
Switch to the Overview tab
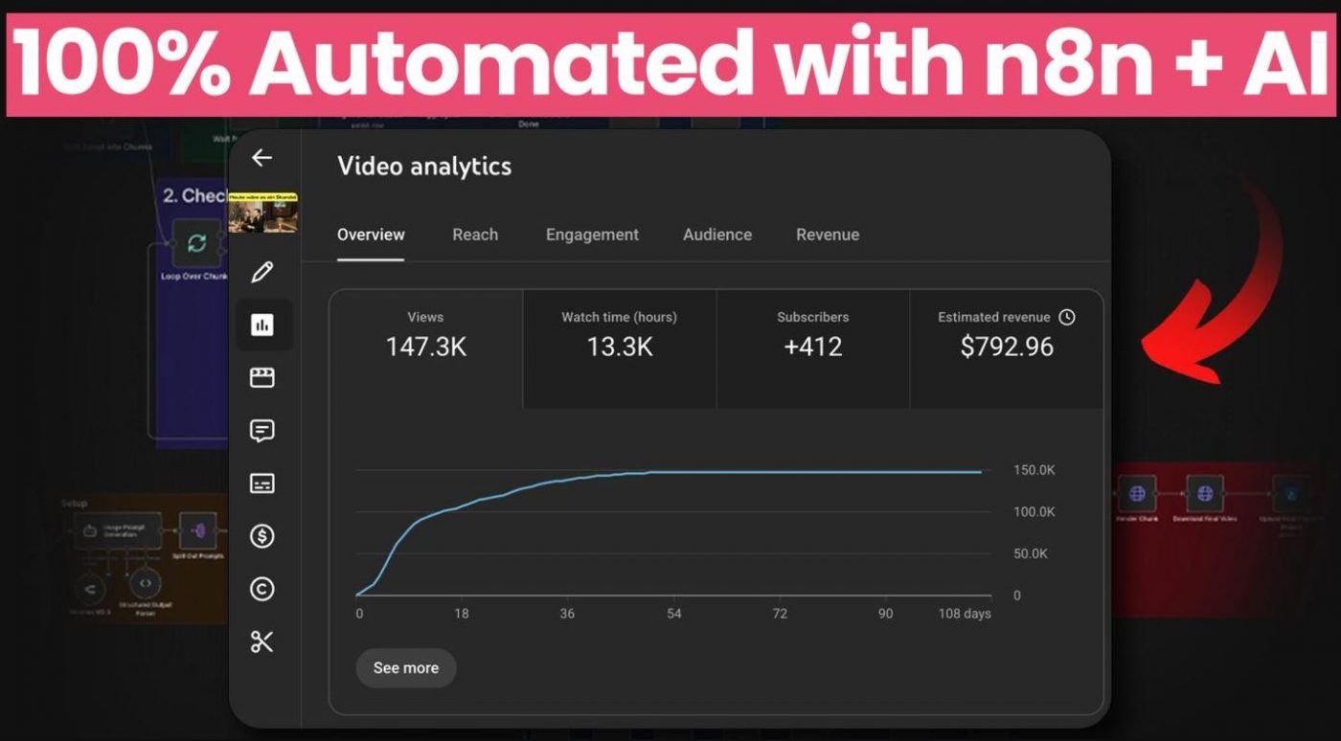pyautogui.click(x=371, y=235)
